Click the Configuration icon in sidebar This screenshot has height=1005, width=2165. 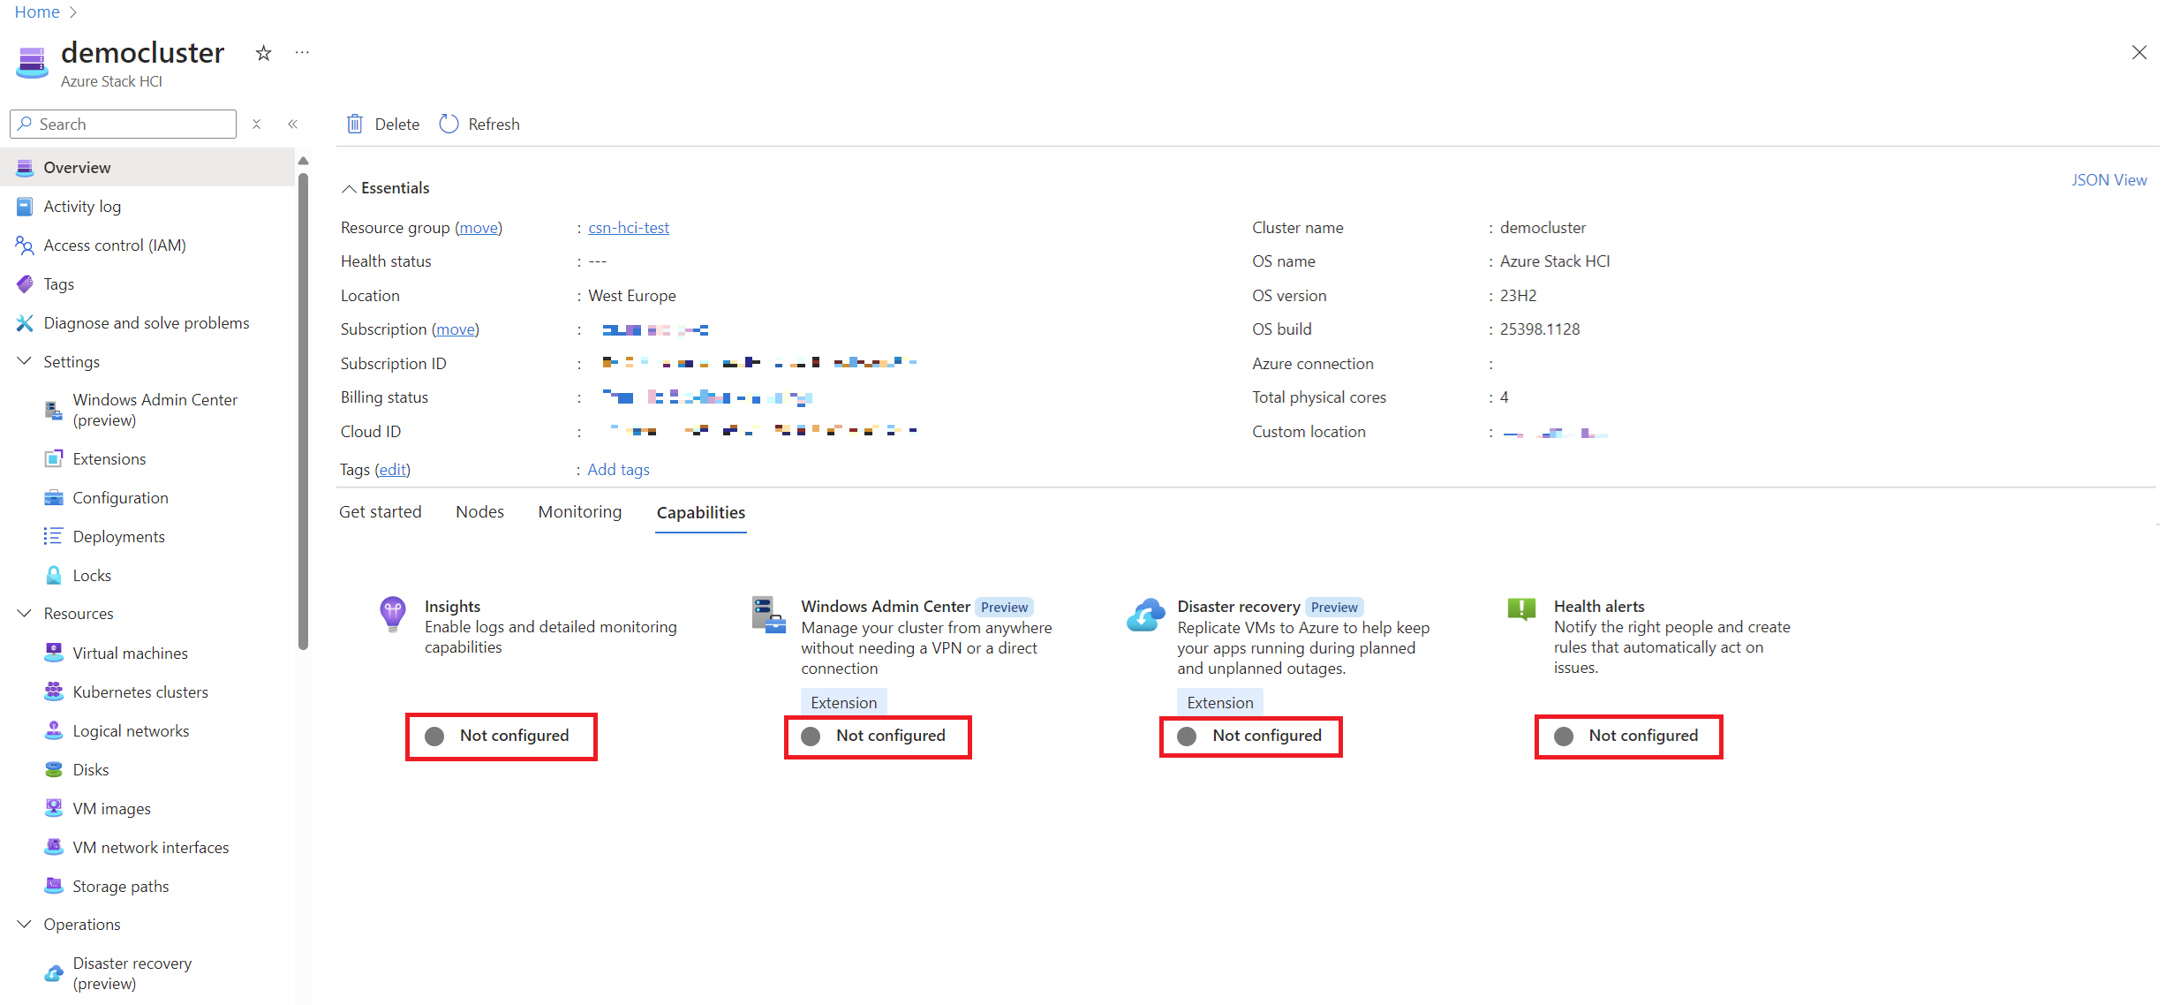(x=54, y=497)
